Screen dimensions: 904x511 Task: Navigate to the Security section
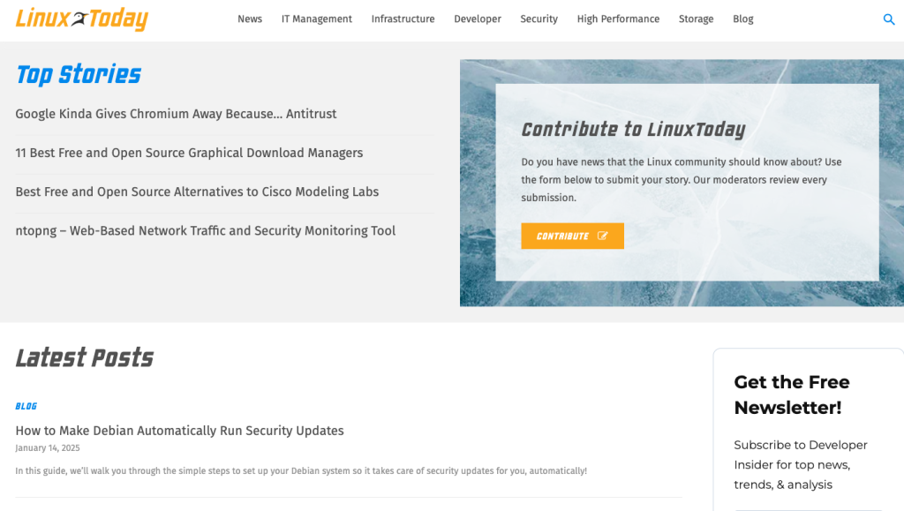click(x=539, y=19)
